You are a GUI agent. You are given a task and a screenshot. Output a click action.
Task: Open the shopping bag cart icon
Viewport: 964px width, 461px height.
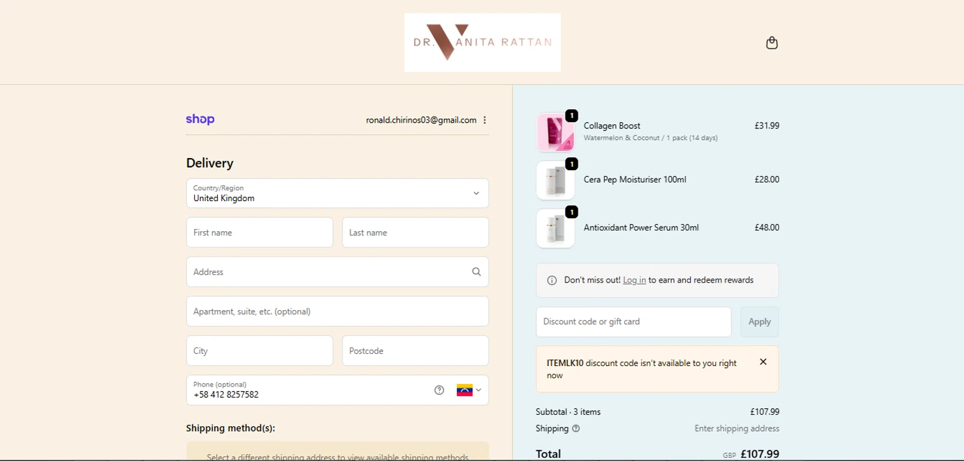[x=772, y=43]
